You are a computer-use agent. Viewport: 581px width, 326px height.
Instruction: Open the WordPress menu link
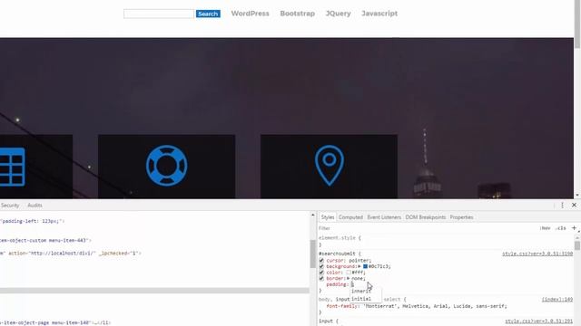pos(251,14)
